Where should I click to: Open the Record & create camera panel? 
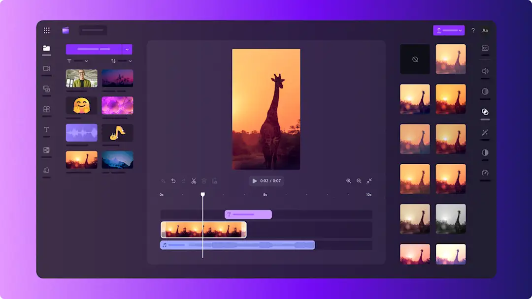coord(46,69)
